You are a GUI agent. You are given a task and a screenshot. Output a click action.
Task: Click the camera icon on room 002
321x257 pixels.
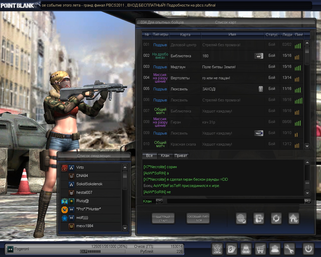[259, 56]
